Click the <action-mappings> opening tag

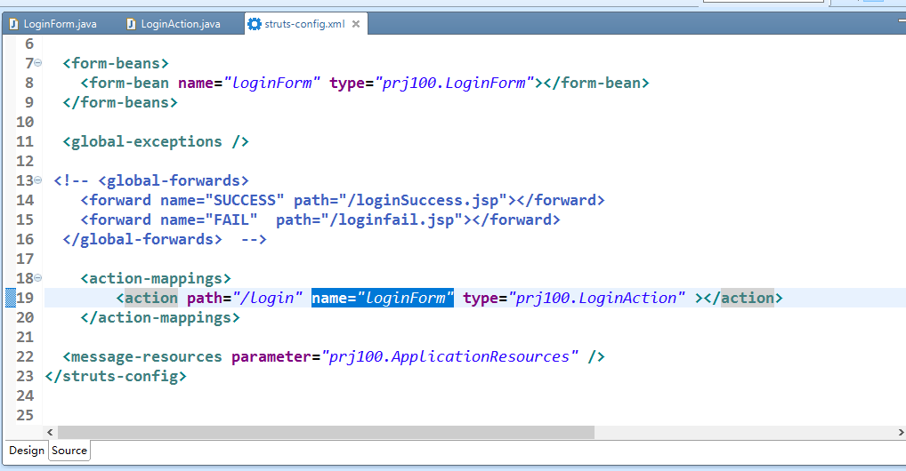click(x=156, y=279)
